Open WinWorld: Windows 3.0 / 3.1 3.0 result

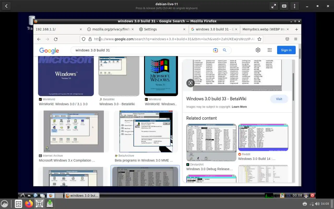(x=63, y=104)
